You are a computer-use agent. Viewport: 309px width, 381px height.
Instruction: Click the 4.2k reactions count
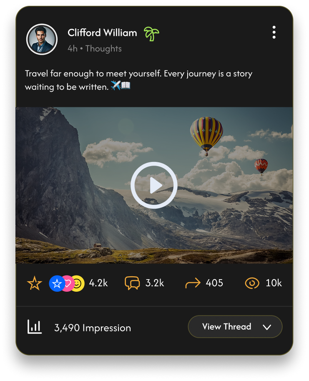[98, 283]
